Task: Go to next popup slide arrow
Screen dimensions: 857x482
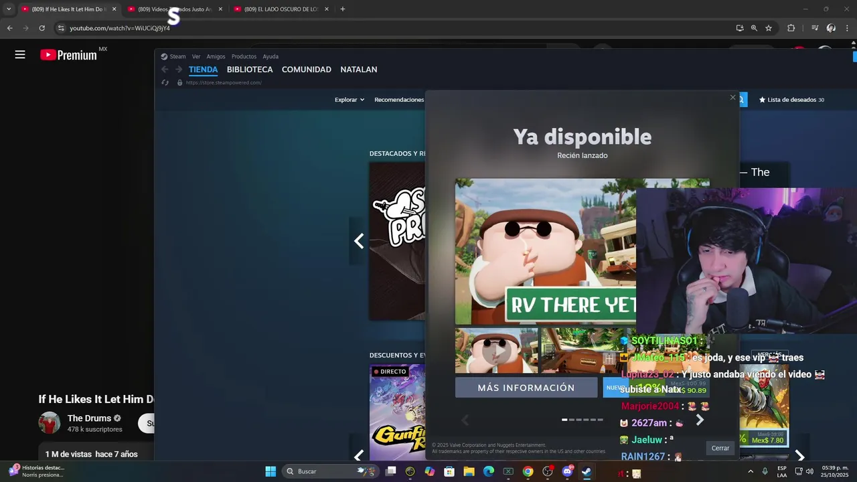Action: click(700, 420)
